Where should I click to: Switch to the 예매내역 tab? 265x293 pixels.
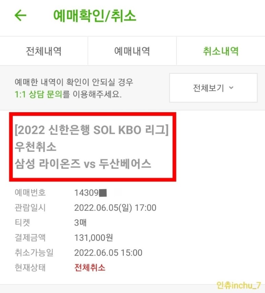click(132, 50)
